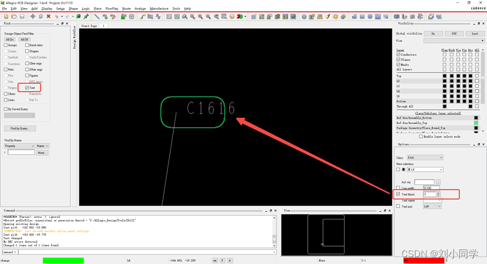Click the yellow sun highlight icon
The width and height of the screenshot is (487, 264).
click(336, 16)
